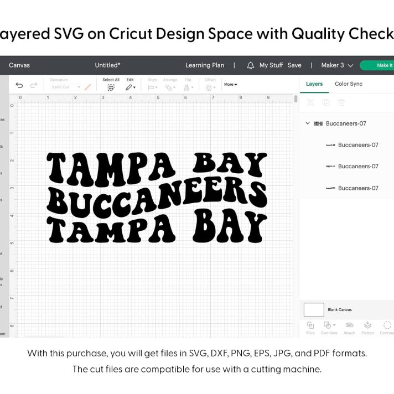Open the More toolbar dropdown
This screenshot has height=394, width=394.
click(x=230, y=85)
